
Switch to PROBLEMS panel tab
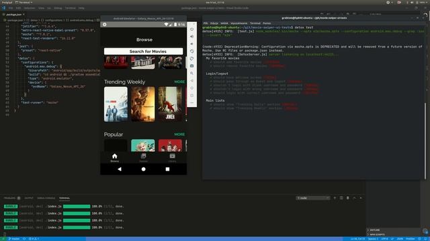pyautogui.click(x=9, y=198)
